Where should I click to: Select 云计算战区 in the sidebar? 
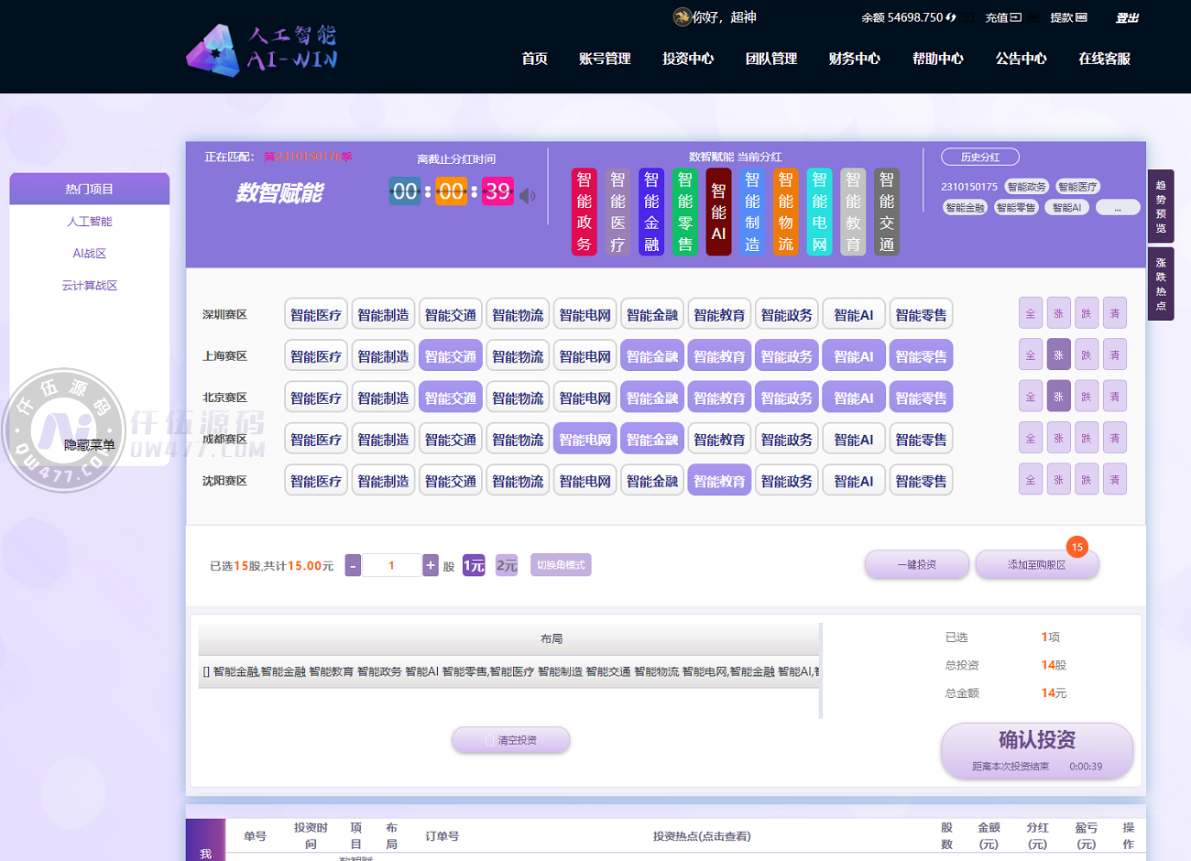[90, 286]
